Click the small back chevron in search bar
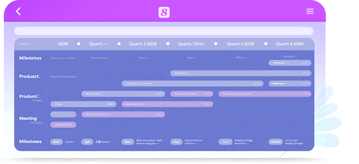This screenshot has width=359, height=164. (18, 31)
